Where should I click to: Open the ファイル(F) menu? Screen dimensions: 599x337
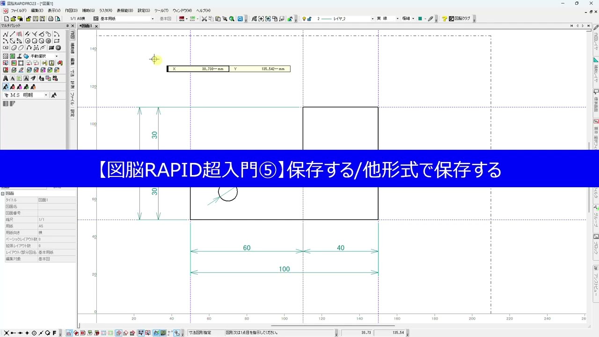pos(19,10)
